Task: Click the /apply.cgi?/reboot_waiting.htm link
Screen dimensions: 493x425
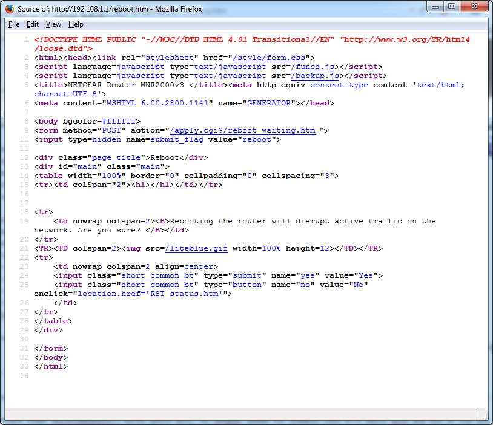Action: [x=242, y=130]
